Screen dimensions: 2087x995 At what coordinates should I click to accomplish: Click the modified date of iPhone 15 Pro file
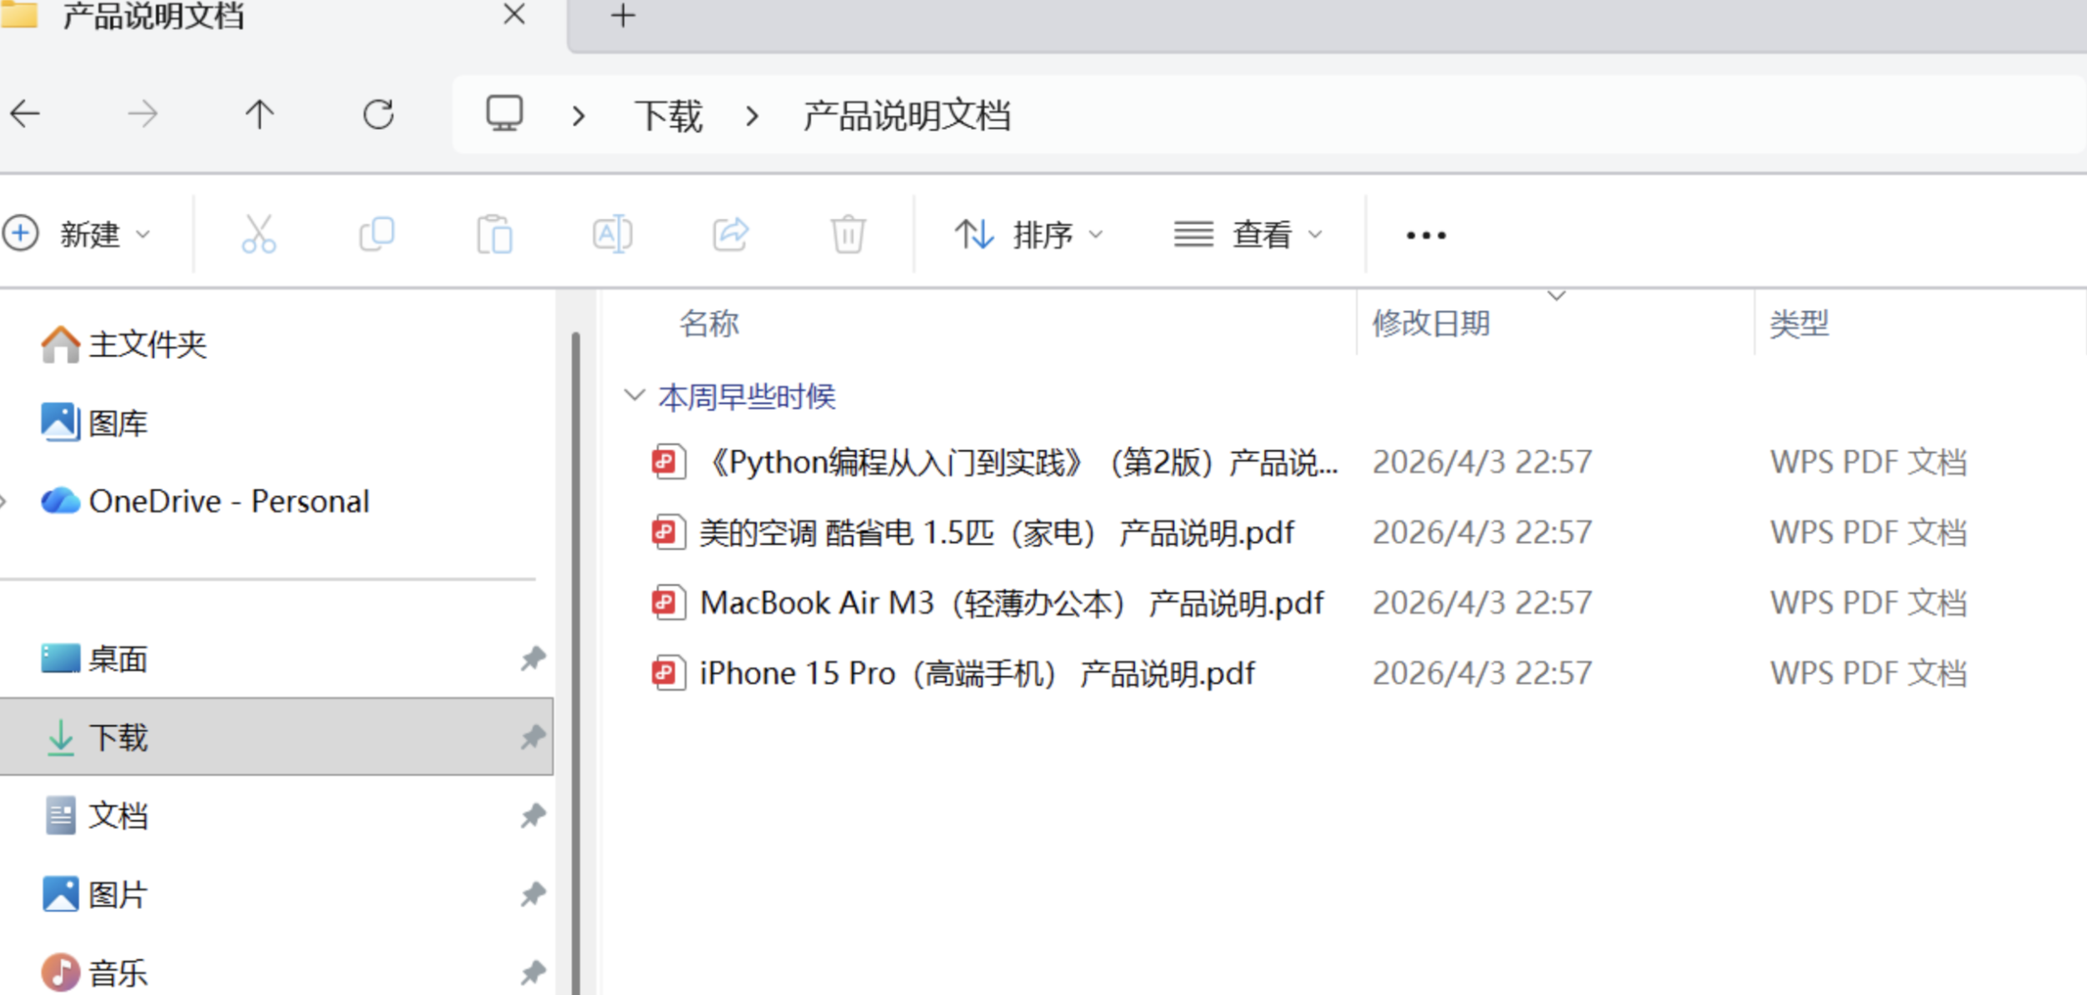coord(1482,672)
